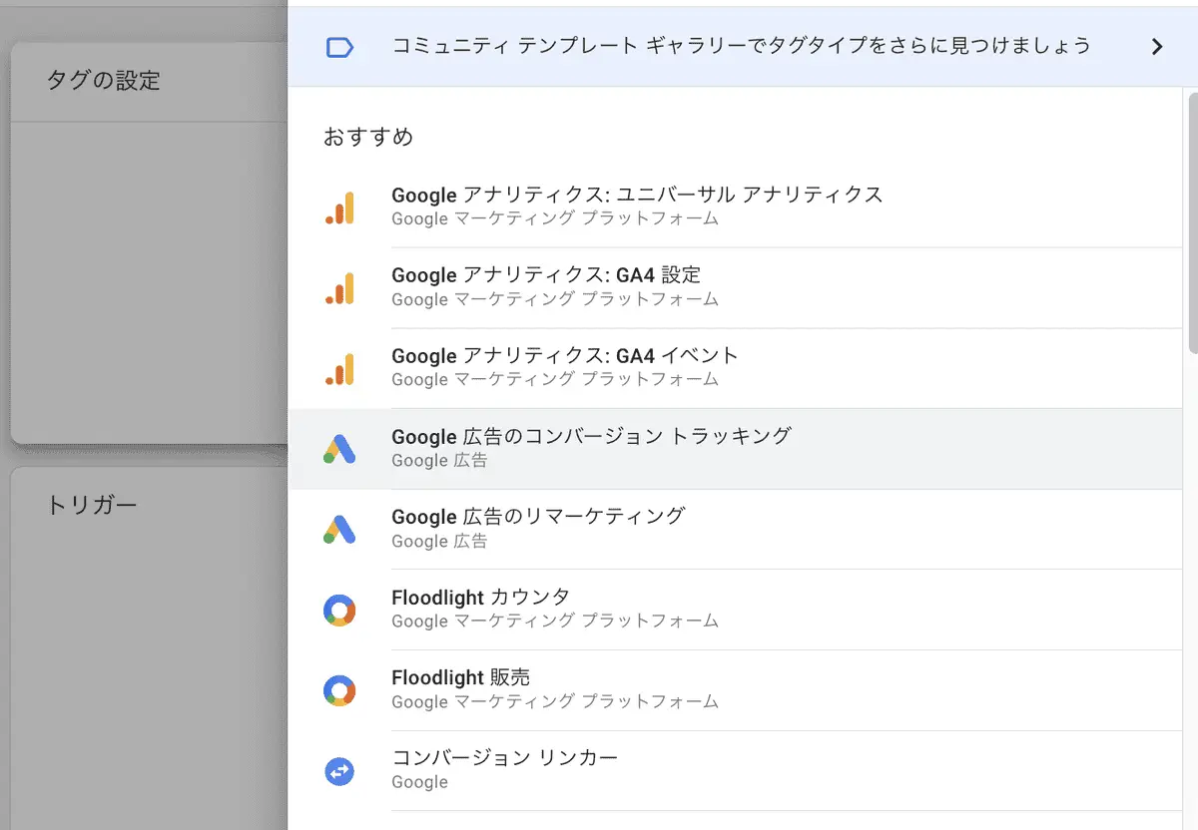Click the Google 広告 subtitle under リマーケティング
Image resolution: width=1198 pixels, height=830 pixels.
(x=439, y=542)
